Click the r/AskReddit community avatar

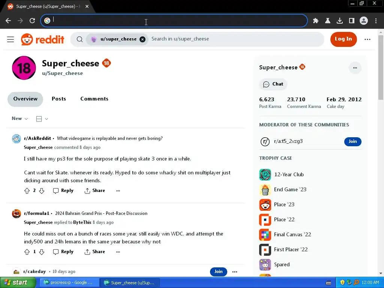point(16,139)
